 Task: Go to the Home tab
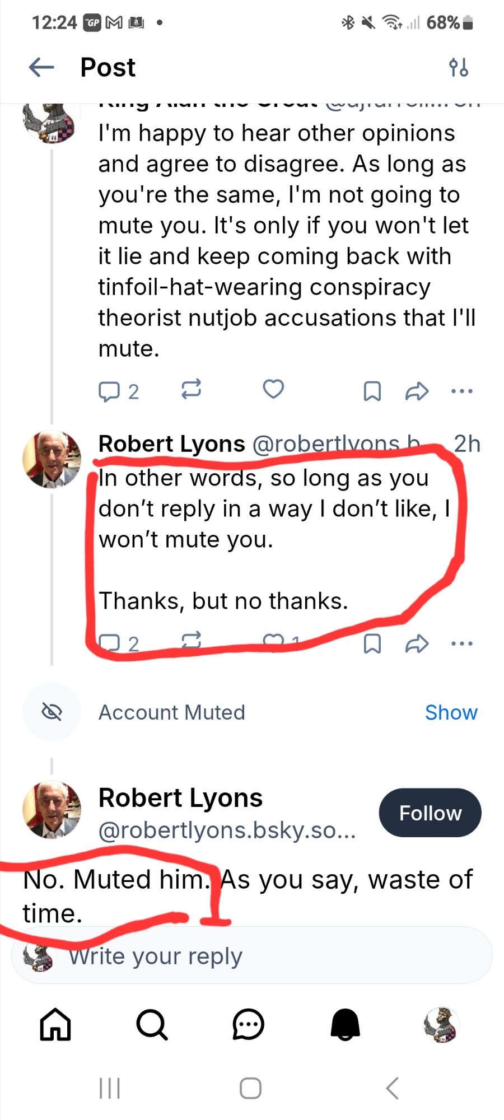(55, 1025)
